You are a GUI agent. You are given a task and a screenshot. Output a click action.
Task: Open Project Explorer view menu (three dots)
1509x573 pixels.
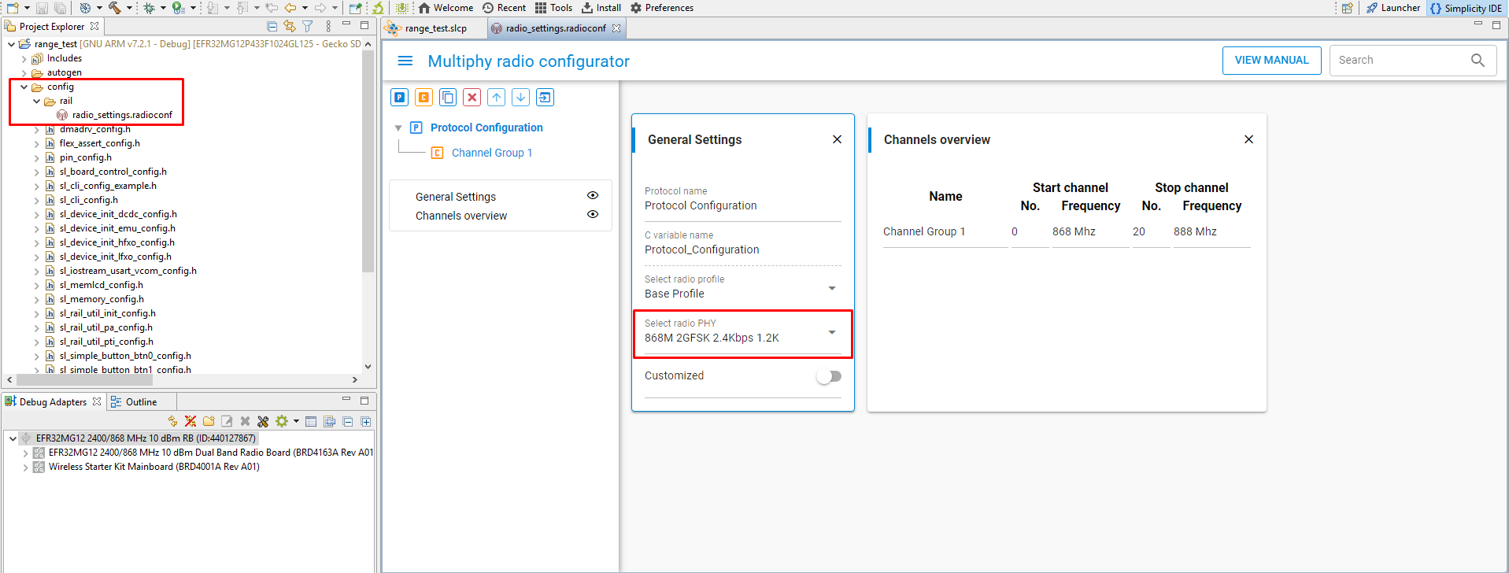pos(328,26)
